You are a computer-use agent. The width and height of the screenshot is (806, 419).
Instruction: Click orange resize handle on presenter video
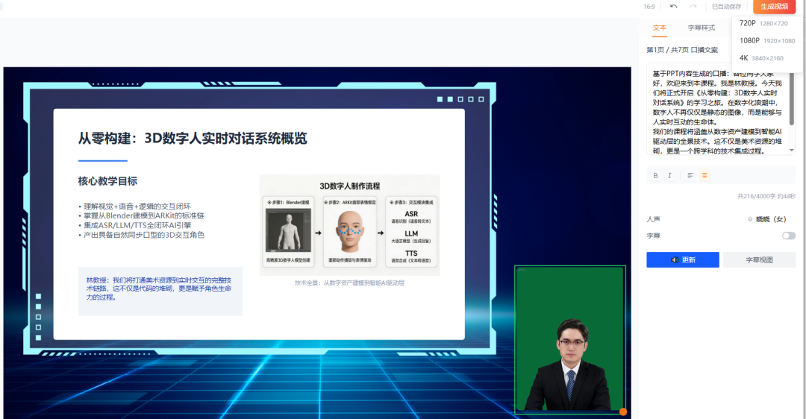[x=623, y=412]
